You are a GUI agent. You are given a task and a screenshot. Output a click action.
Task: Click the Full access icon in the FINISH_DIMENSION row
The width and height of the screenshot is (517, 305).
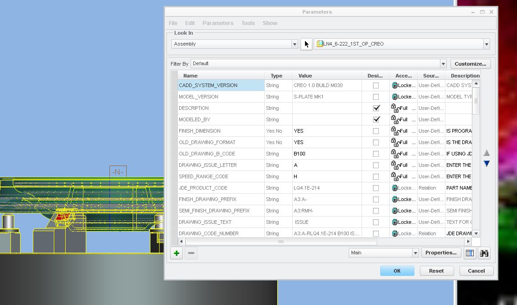[x=395, y=131]
